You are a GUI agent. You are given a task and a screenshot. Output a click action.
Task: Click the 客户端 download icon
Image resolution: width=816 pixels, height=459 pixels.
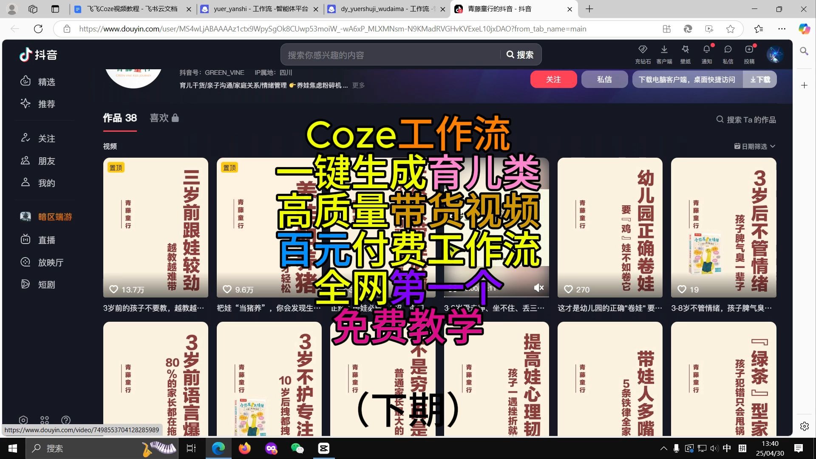(x=664, y=54)
